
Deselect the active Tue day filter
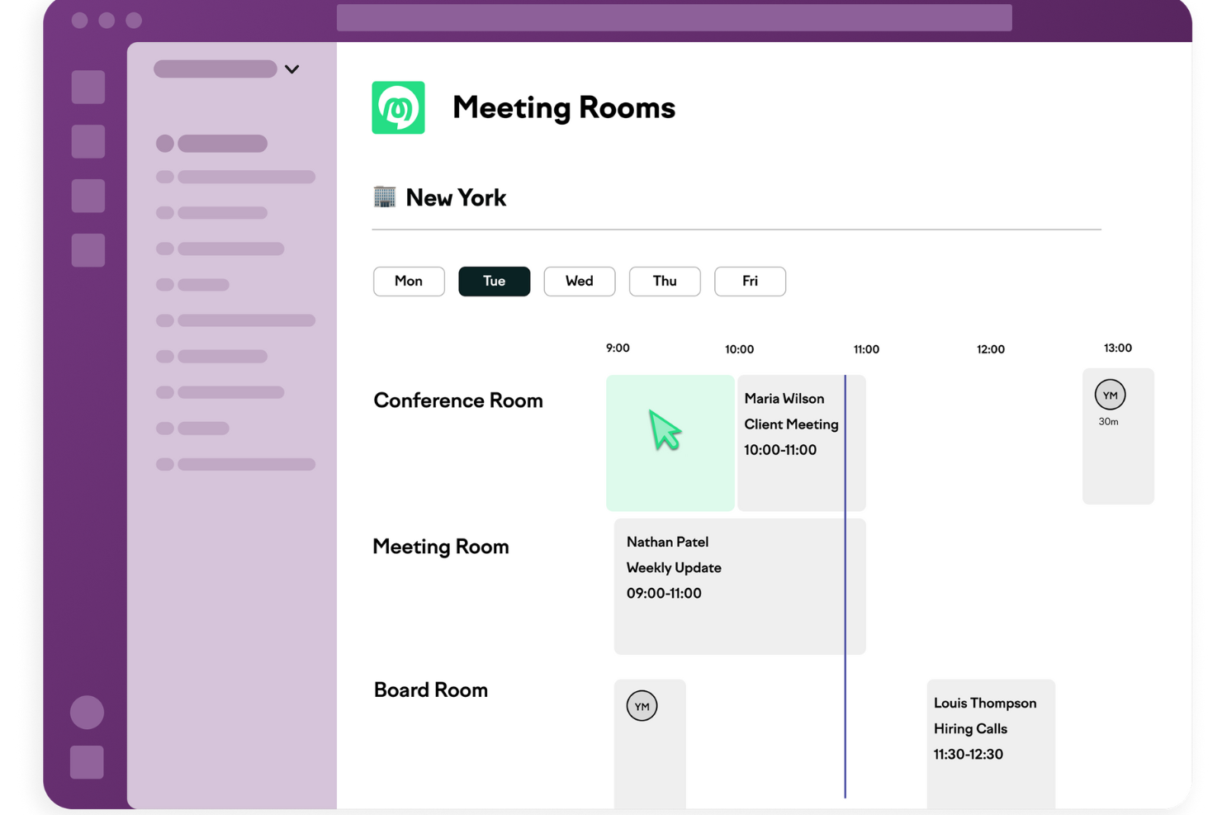(x=494, y=281)
